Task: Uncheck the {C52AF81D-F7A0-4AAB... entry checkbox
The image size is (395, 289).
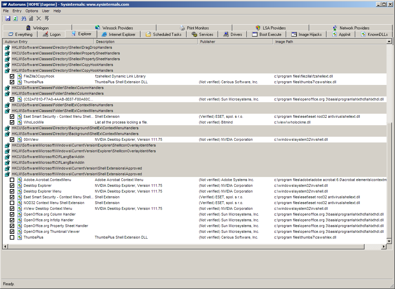Action: pyautogui.click(x=12, y=99)
